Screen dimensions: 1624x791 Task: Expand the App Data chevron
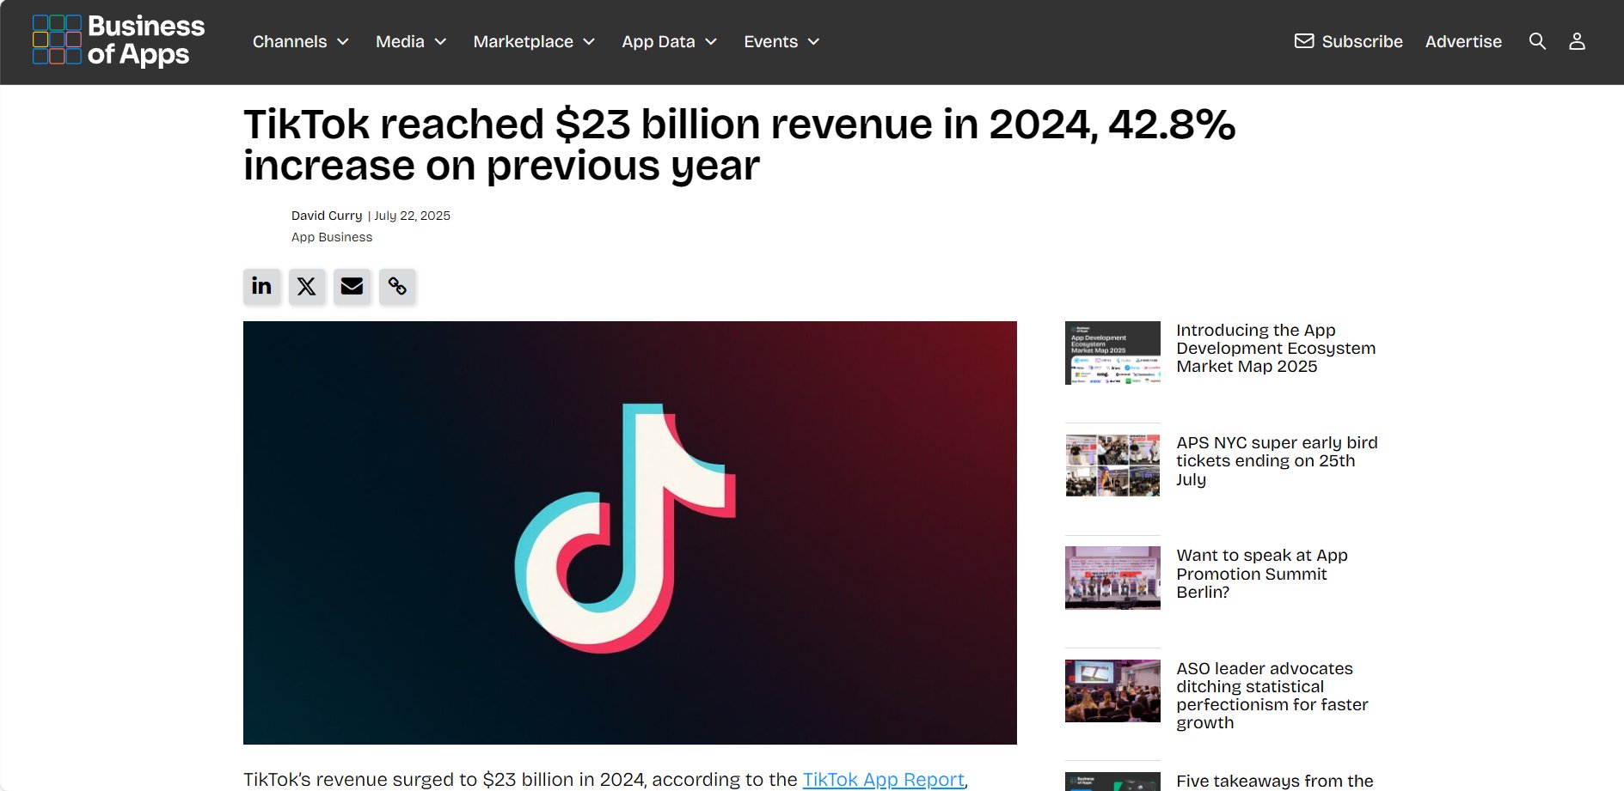pos(711,42)
